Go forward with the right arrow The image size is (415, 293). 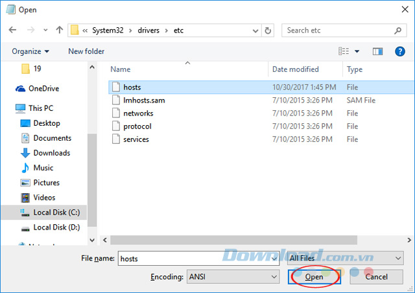coord(30,30)
